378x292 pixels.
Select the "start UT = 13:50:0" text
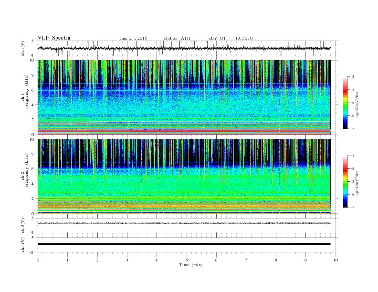(x=231, y=38)
